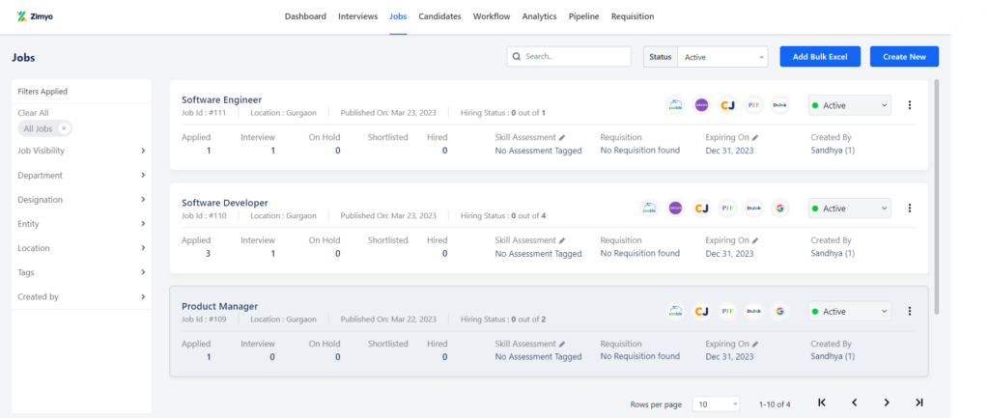
Task: Click the Add Bulk Excel button
Action: pos(819,57)
